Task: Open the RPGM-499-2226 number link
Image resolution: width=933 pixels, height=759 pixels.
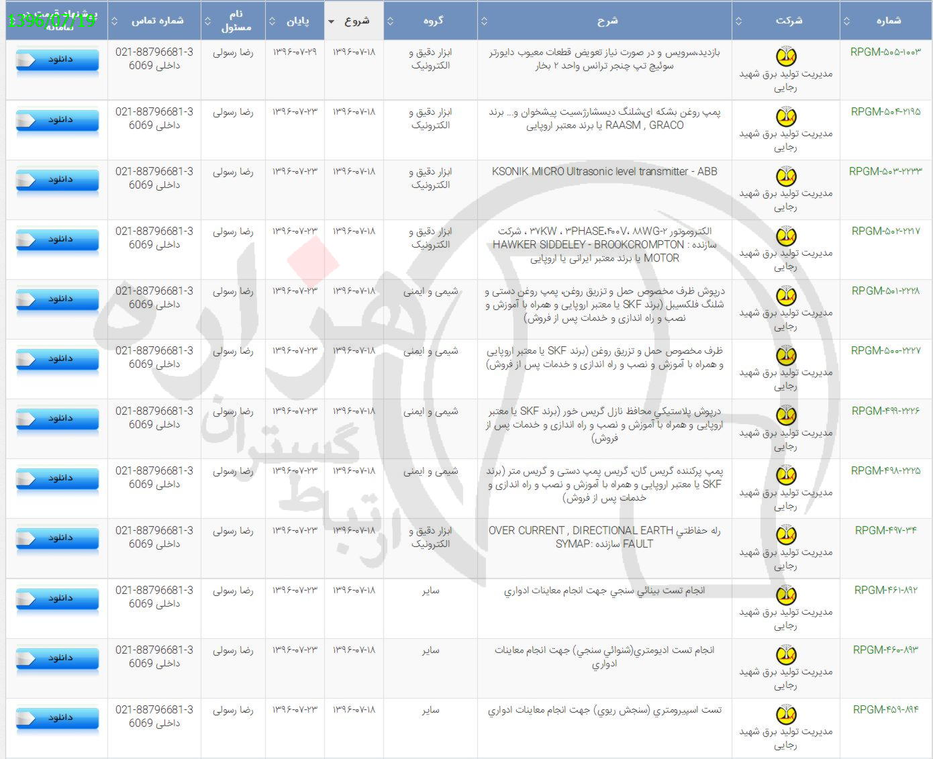Action: (885, 411)
